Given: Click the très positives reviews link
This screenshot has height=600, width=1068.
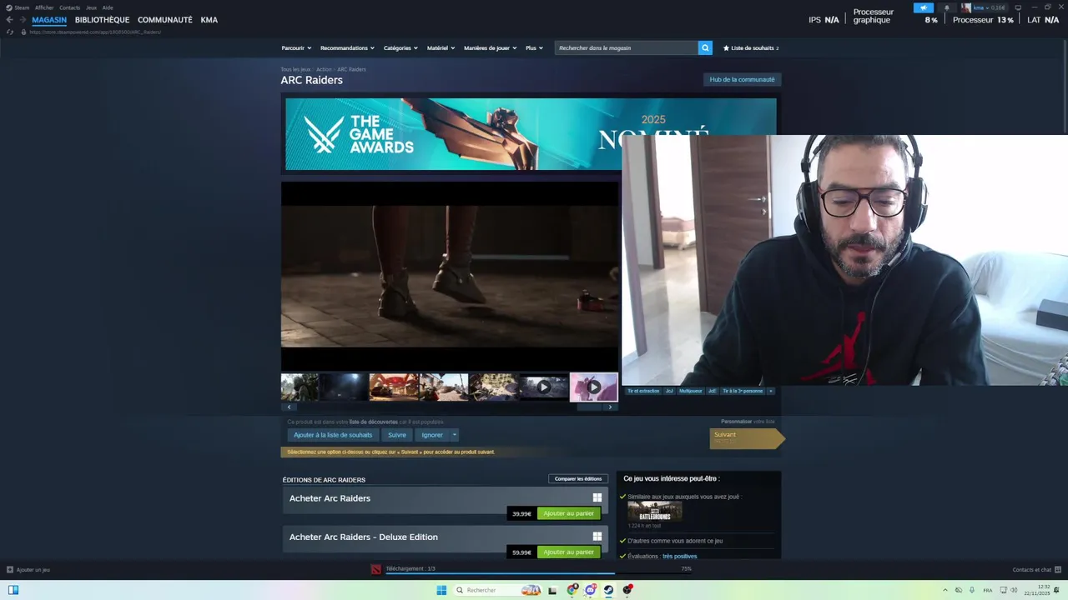Looking at the screenshot, I should click(x=680, y=556).
